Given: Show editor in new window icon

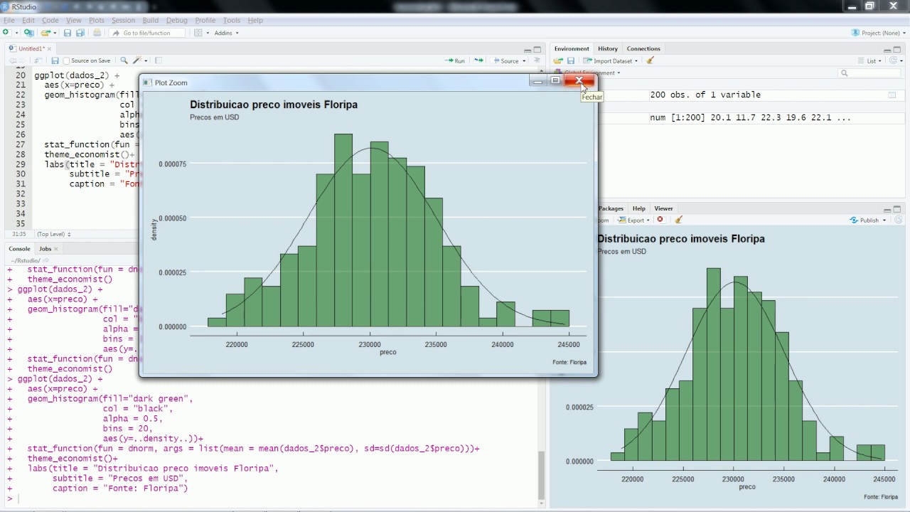Looking at the screenshot, I should 38,61.
